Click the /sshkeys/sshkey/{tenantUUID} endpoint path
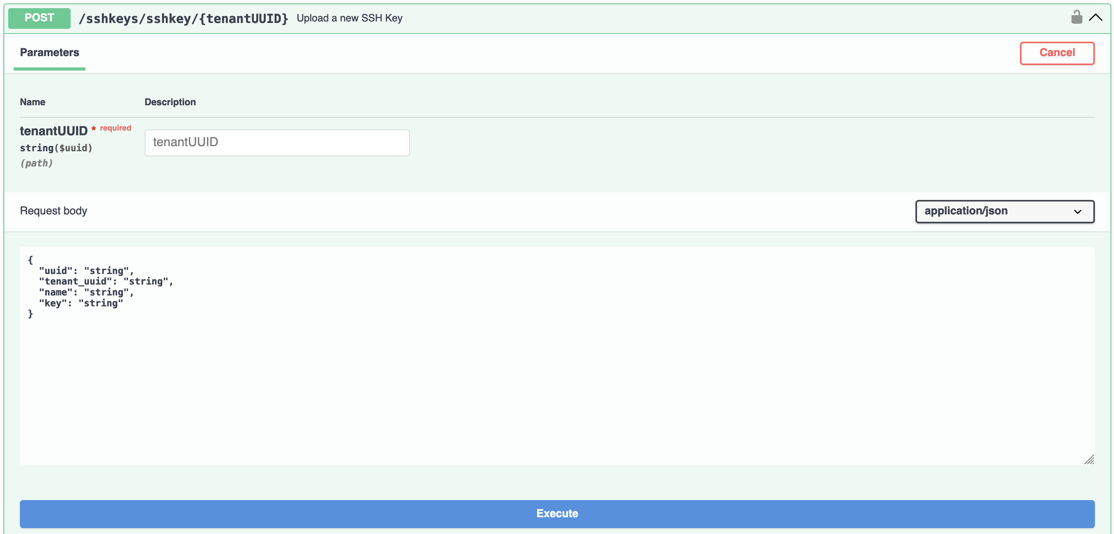 coord(183,19)
